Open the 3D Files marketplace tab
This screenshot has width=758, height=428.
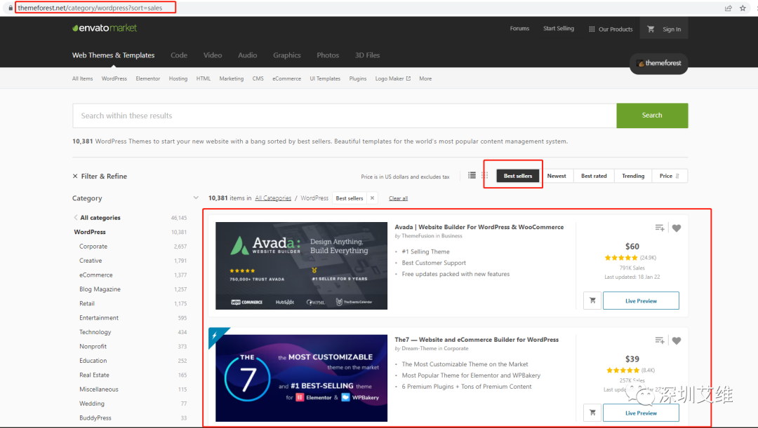tap(367, 55)
